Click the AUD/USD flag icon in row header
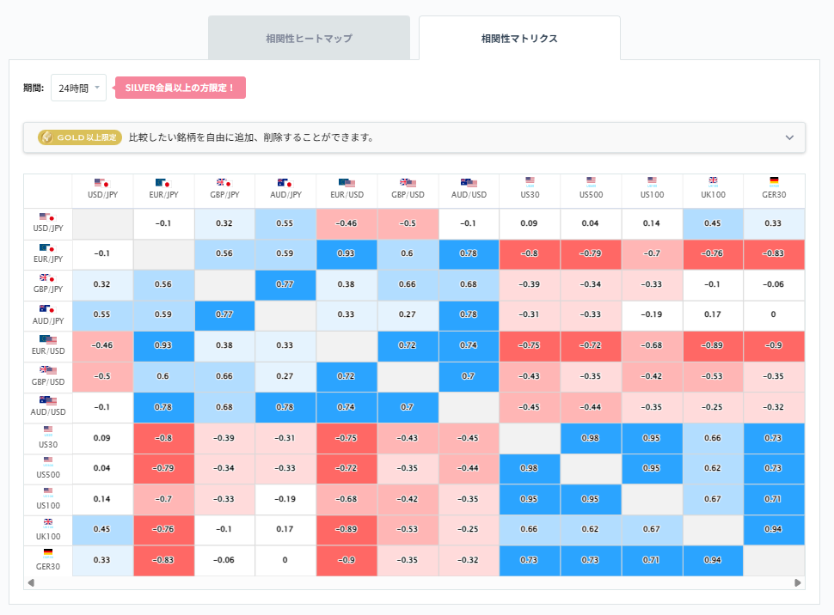 [x=47, y=400]
